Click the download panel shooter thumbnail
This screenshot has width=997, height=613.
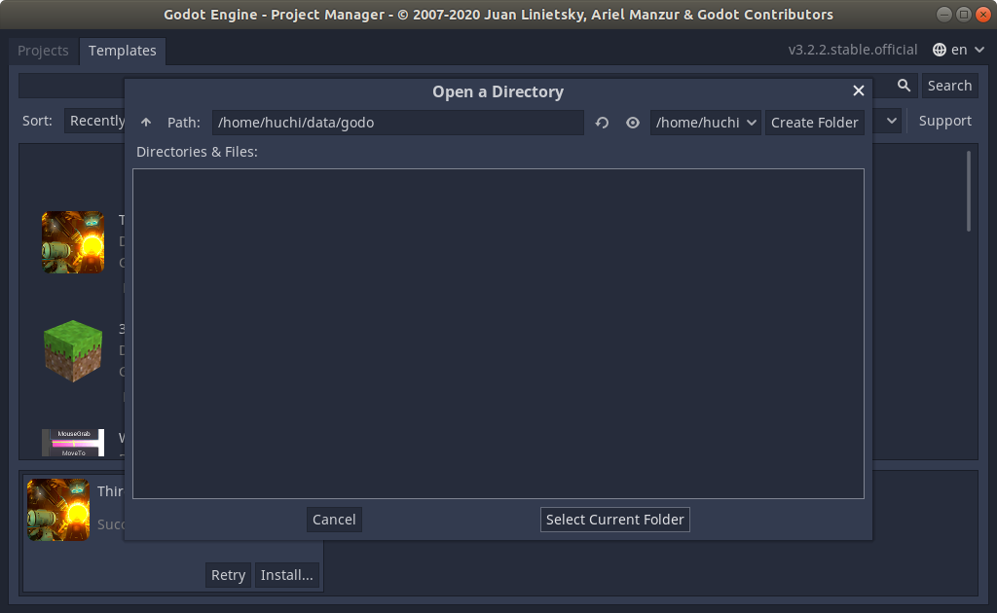click(x=58, y=510)
